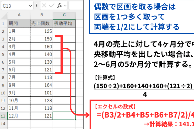Select column C header

(x=64, y=15)
